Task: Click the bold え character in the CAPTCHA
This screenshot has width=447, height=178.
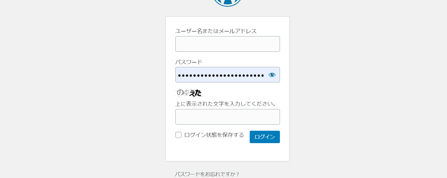Action: (x=192, y=93)
